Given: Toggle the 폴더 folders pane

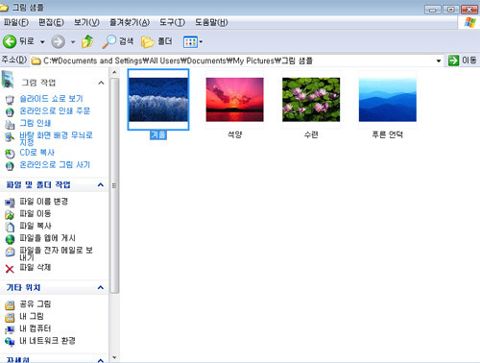Looking at the screenshot, I should click(x=156, y=41).
